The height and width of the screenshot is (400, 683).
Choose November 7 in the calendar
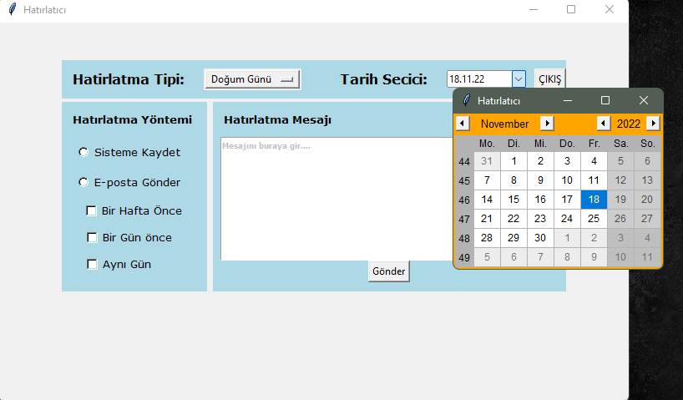[x=487, y=180]
